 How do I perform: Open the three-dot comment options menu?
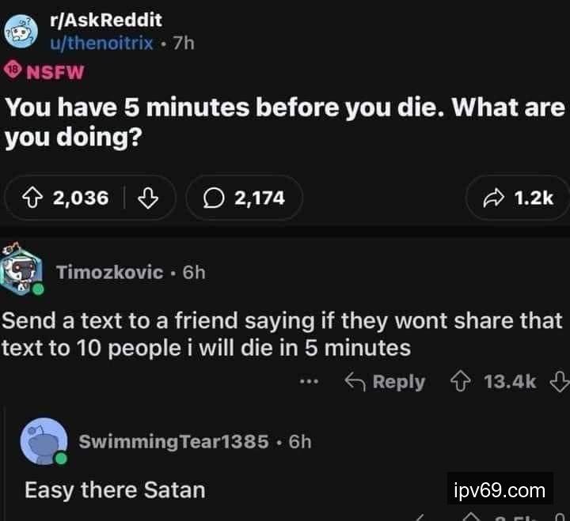310,382
